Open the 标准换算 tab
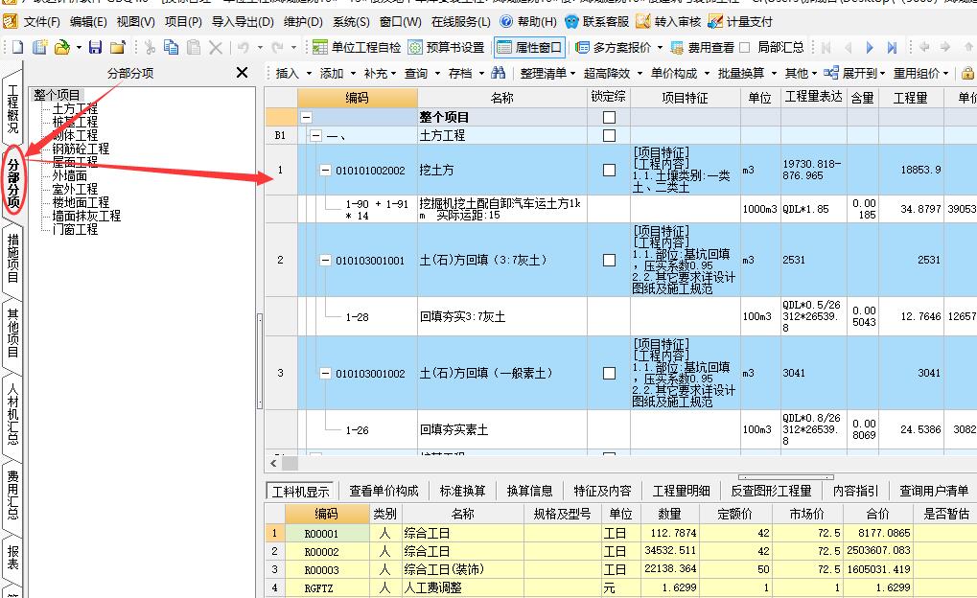977x598 pixels. [x=462, y=491]
